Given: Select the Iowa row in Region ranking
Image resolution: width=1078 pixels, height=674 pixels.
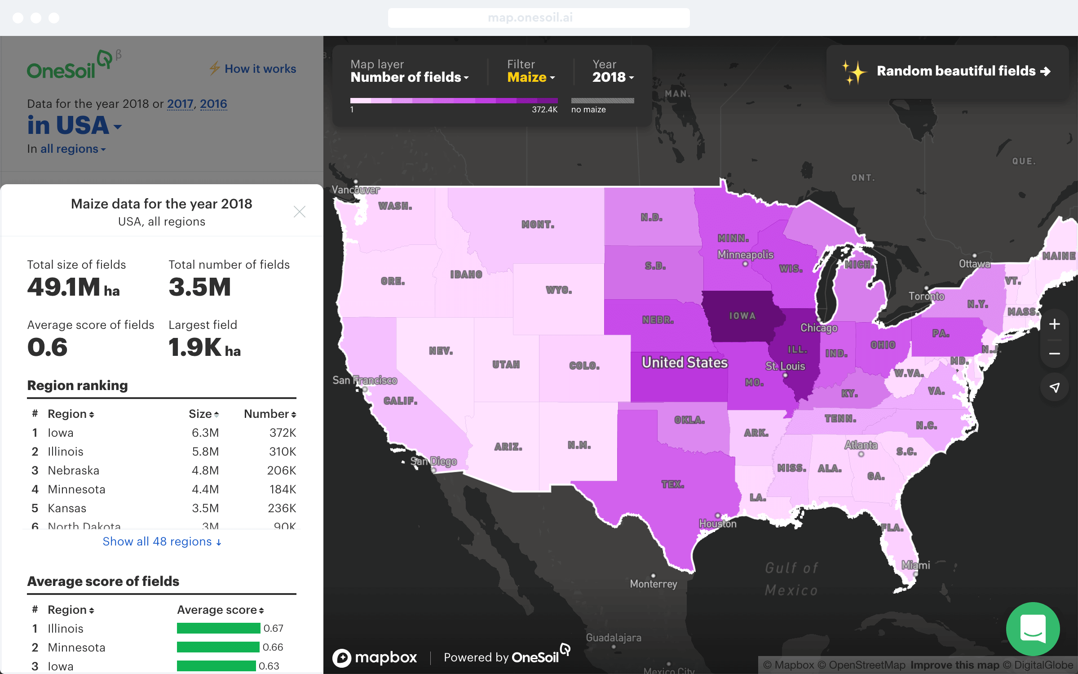Looking at the screenshot, I should coord(162,433).
